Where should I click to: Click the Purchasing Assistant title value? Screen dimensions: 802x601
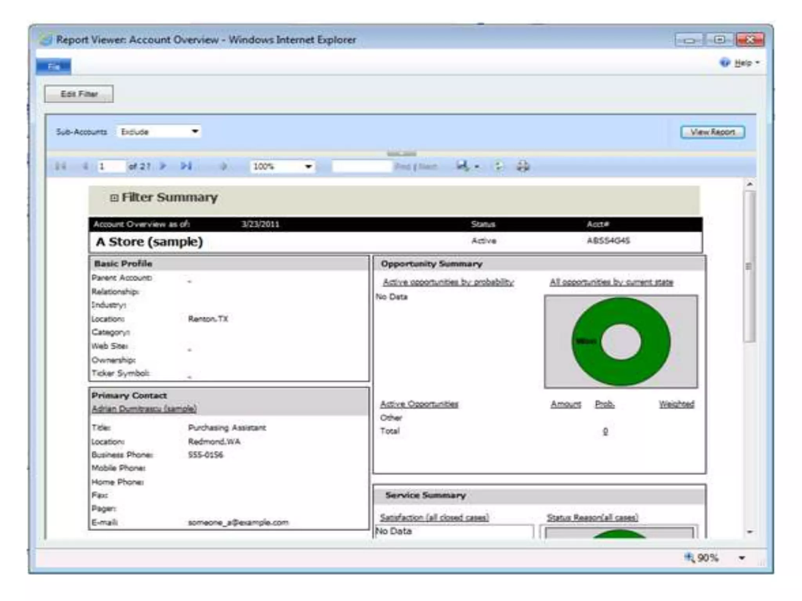point(227,428)
